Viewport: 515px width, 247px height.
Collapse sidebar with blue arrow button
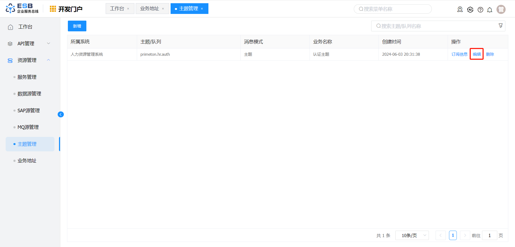[x=61, y=114]
